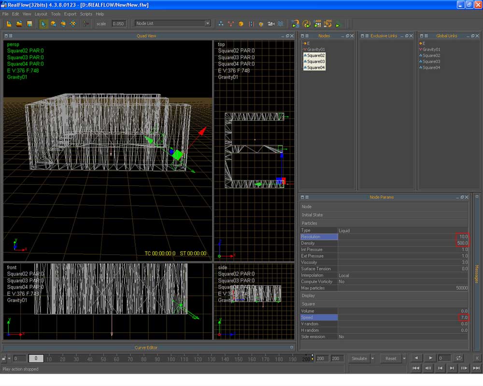Select Gravity01 in the Nodes panel

(x=316, y=49)
